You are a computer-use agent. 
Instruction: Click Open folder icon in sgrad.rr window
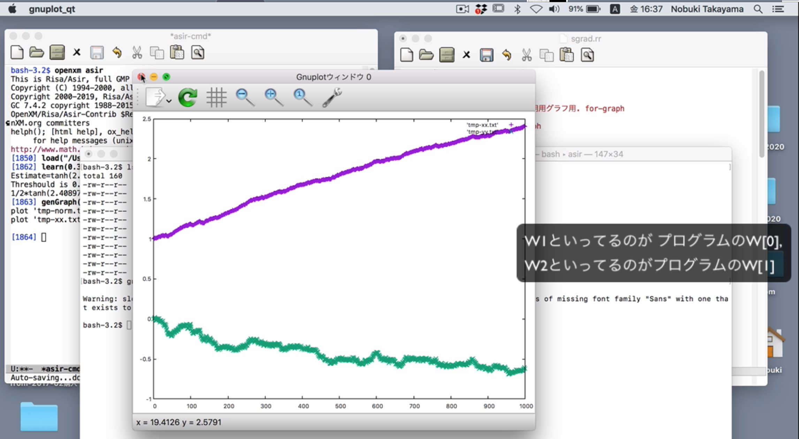pos(426,55)
